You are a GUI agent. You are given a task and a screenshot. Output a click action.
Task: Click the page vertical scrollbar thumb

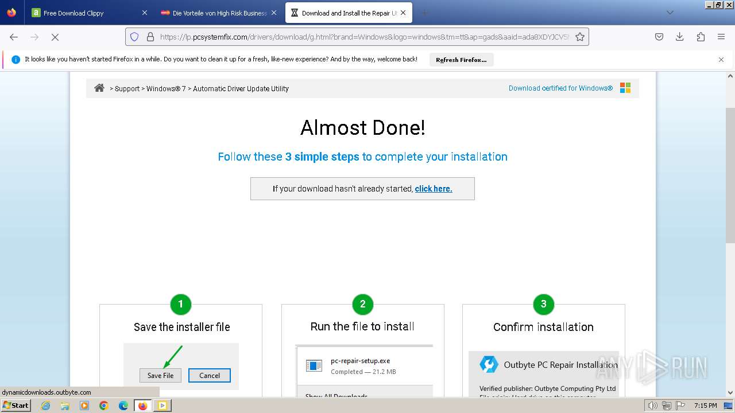(x=730, y=175)
